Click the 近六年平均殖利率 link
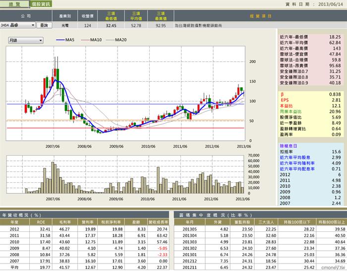 click(x=297, y=163)
